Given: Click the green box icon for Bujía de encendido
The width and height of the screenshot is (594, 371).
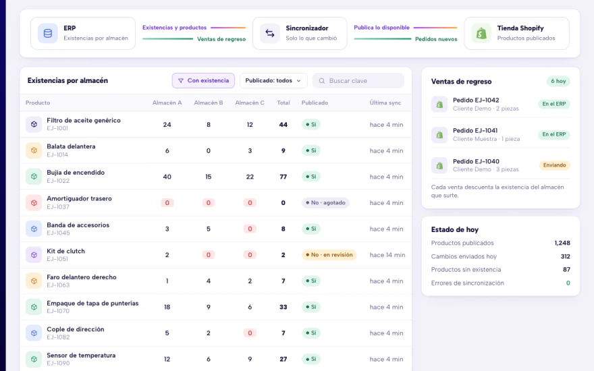Looking at the screenshot, I should (34, 177).
